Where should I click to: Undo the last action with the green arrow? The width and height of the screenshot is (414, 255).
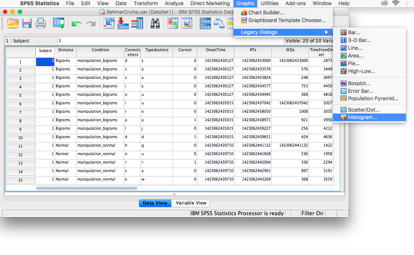76,24
